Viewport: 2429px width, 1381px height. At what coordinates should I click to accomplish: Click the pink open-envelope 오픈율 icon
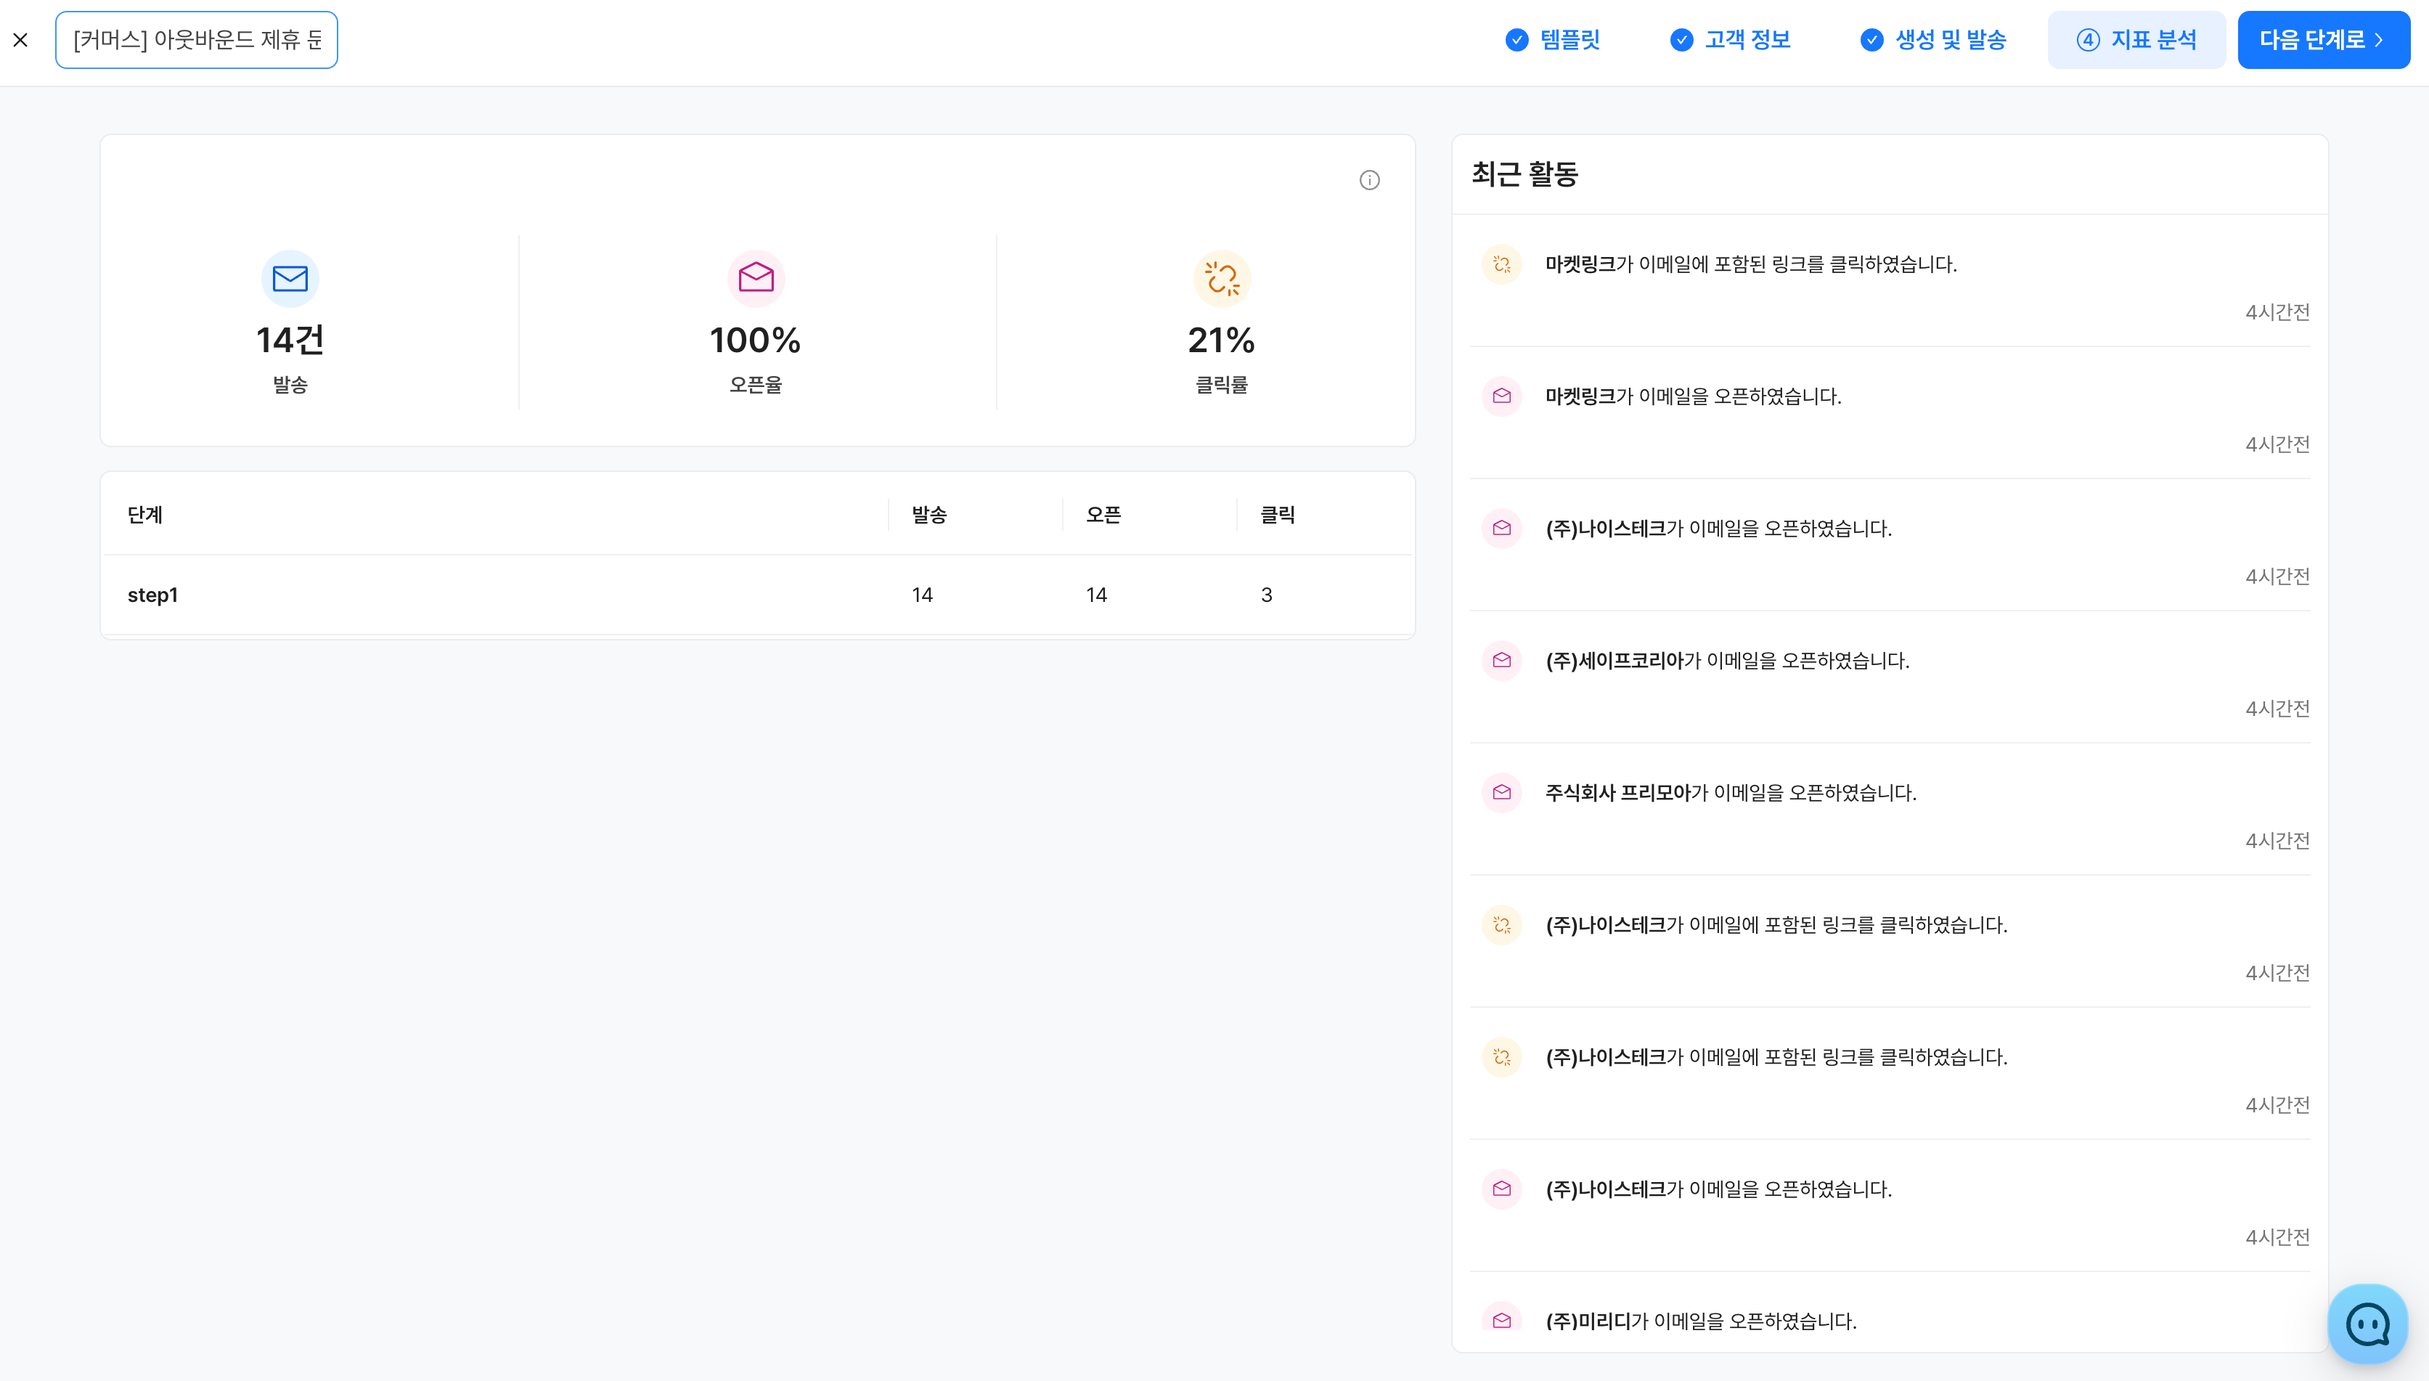(x=756, y=279)
